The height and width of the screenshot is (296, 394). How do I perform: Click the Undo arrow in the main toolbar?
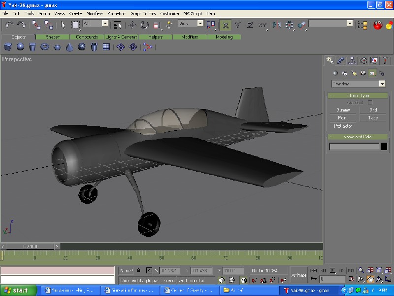pos(10,25)
